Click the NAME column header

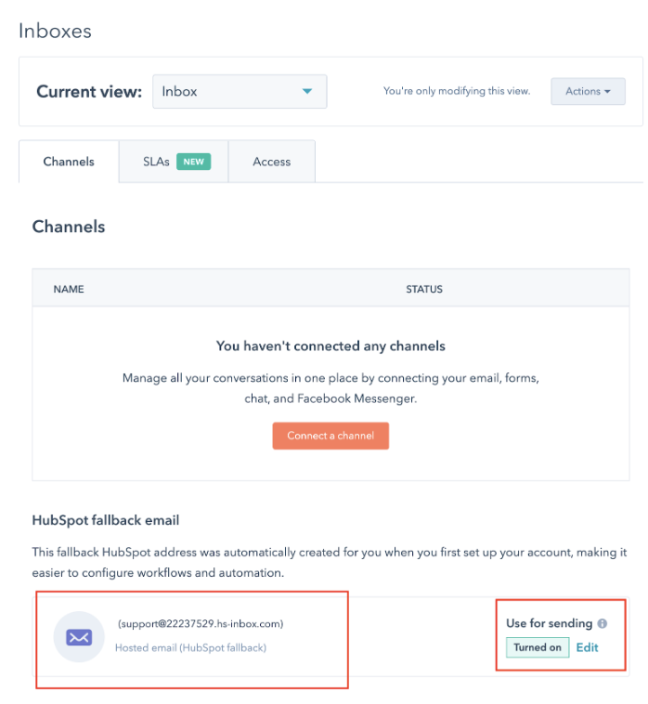click(69, 289)
